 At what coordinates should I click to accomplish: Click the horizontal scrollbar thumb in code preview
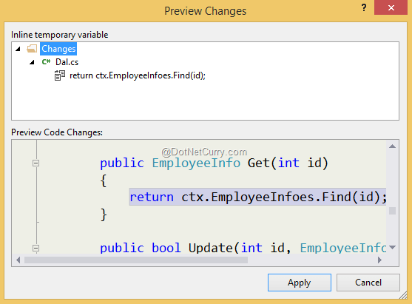(136, 260)
